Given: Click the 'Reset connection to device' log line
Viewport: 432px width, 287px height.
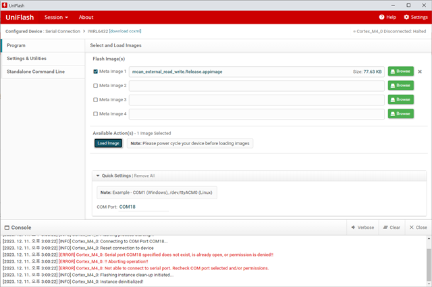Looking at the screenshot, I should click(78, 248).
